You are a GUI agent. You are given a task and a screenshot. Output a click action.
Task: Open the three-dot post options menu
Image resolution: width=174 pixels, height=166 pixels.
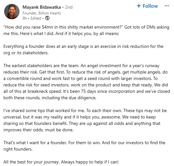167,6
